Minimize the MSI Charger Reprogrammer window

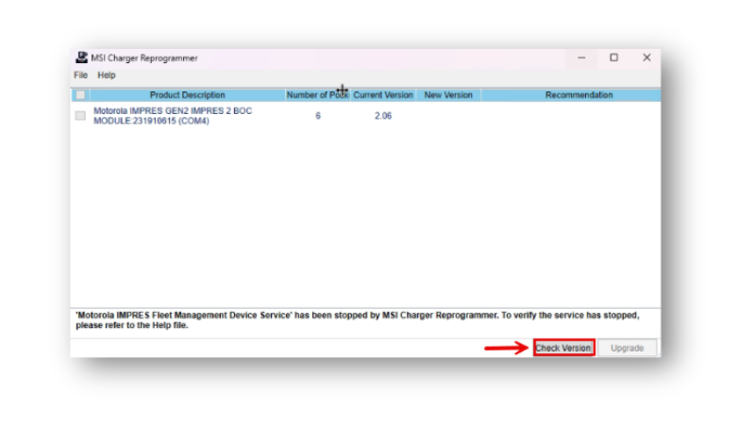[x=580, y=57]
